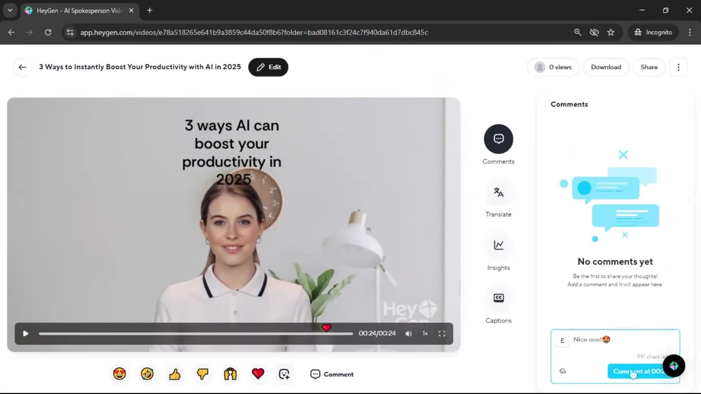Select the Comments panel tab

point(498,139)
